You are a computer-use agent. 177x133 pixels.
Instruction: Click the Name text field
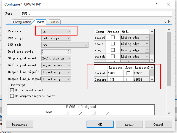[96, 13]
